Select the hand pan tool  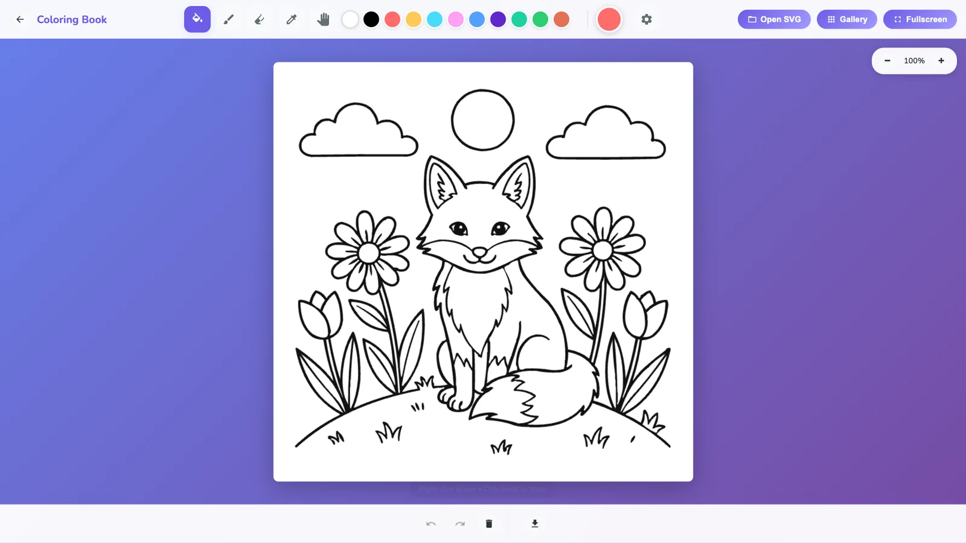pos(324,19)
